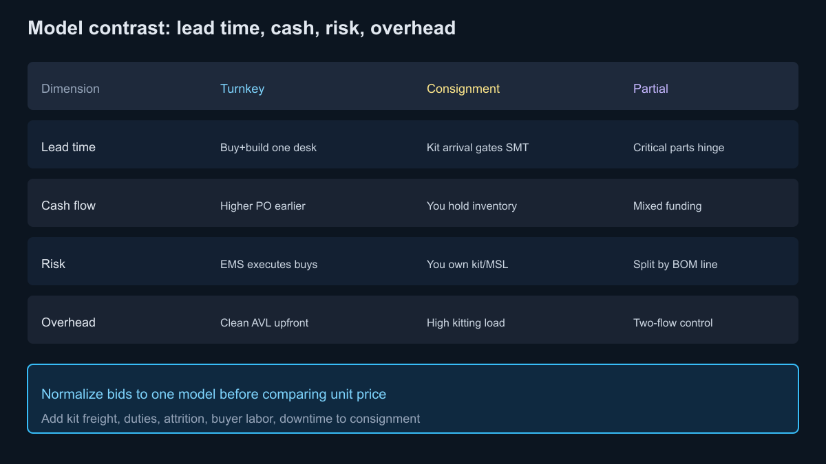Click the Cash flow row label
Image resolution: width=826 pixels, height=464 pixels.
coord(68,206)
